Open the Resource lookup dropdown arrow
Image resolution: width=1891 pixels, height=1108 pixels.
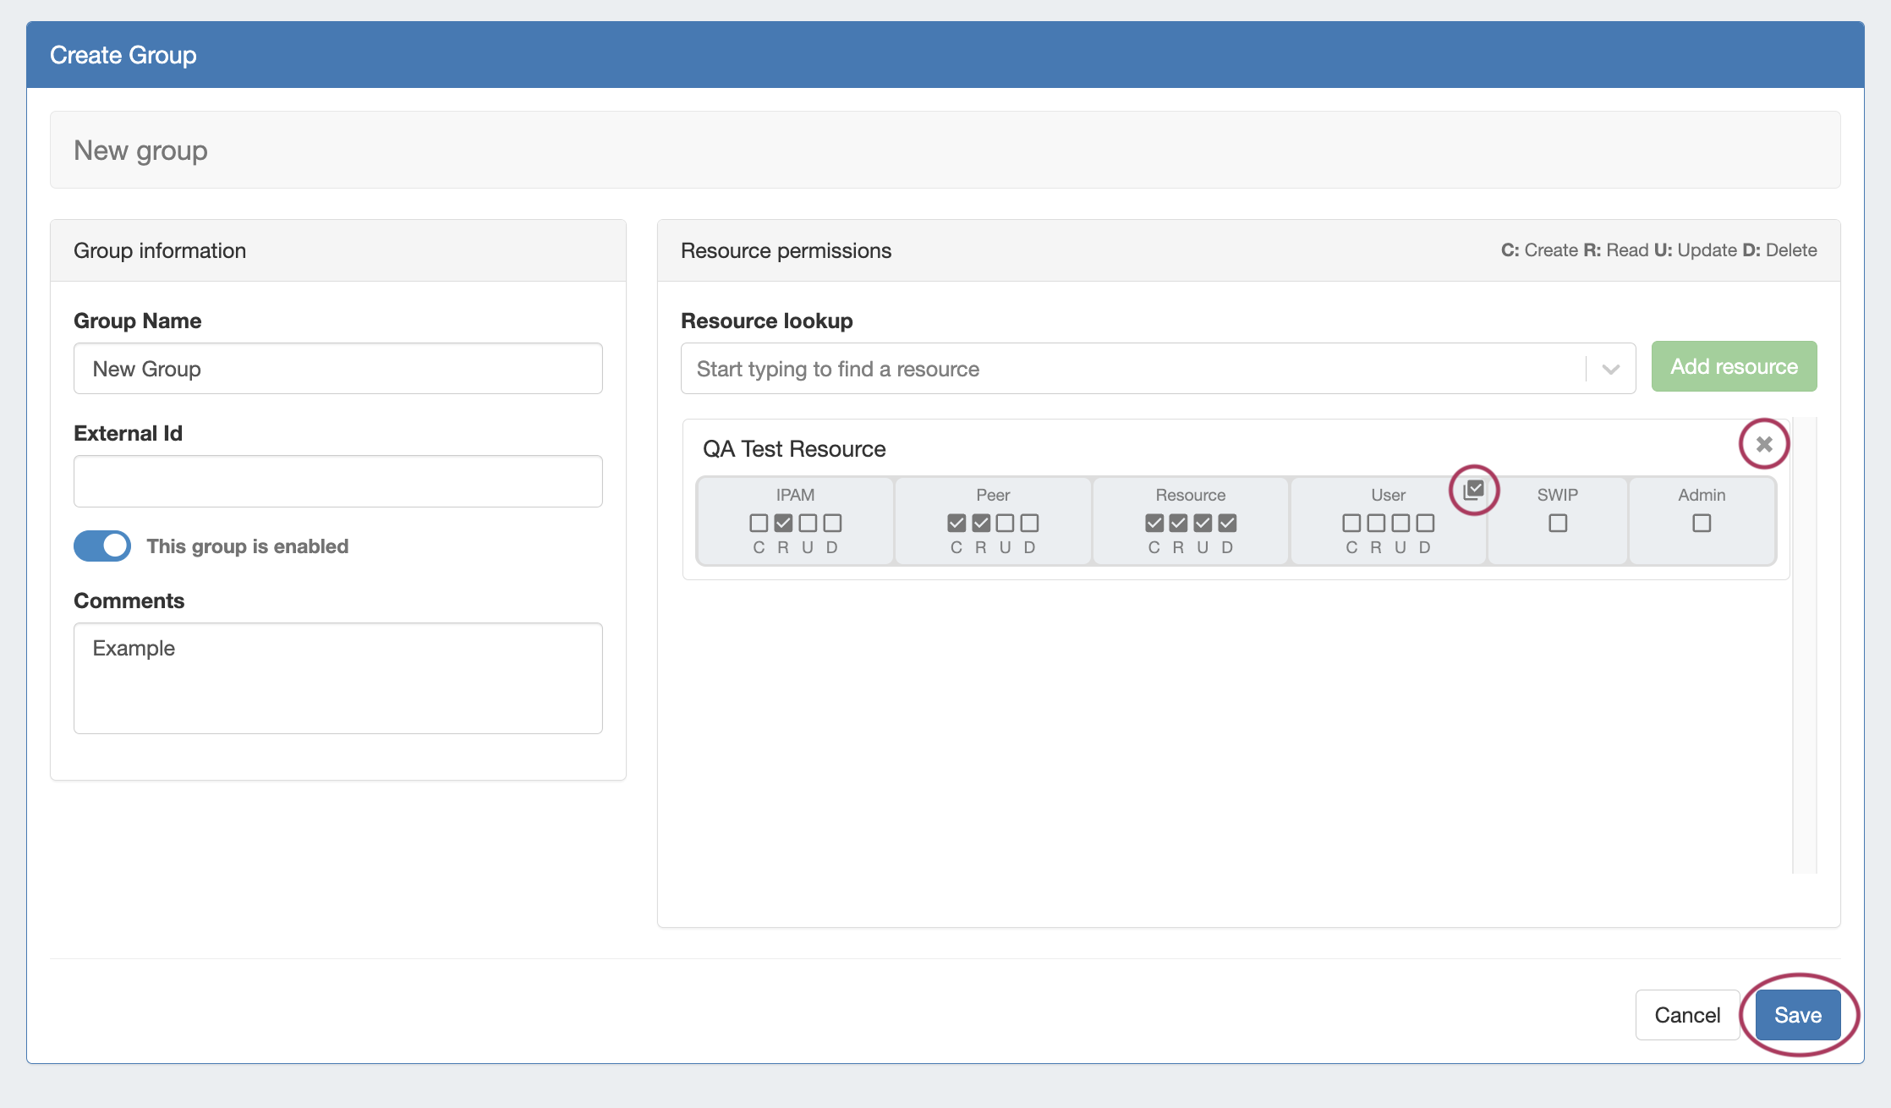click(x=1610, y=370)
